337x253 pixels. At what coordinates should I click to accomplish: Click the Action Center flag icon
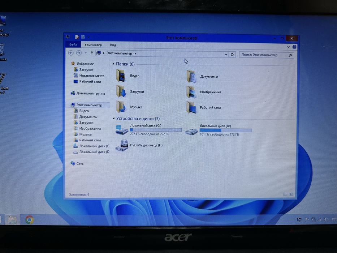coord(307,219)
